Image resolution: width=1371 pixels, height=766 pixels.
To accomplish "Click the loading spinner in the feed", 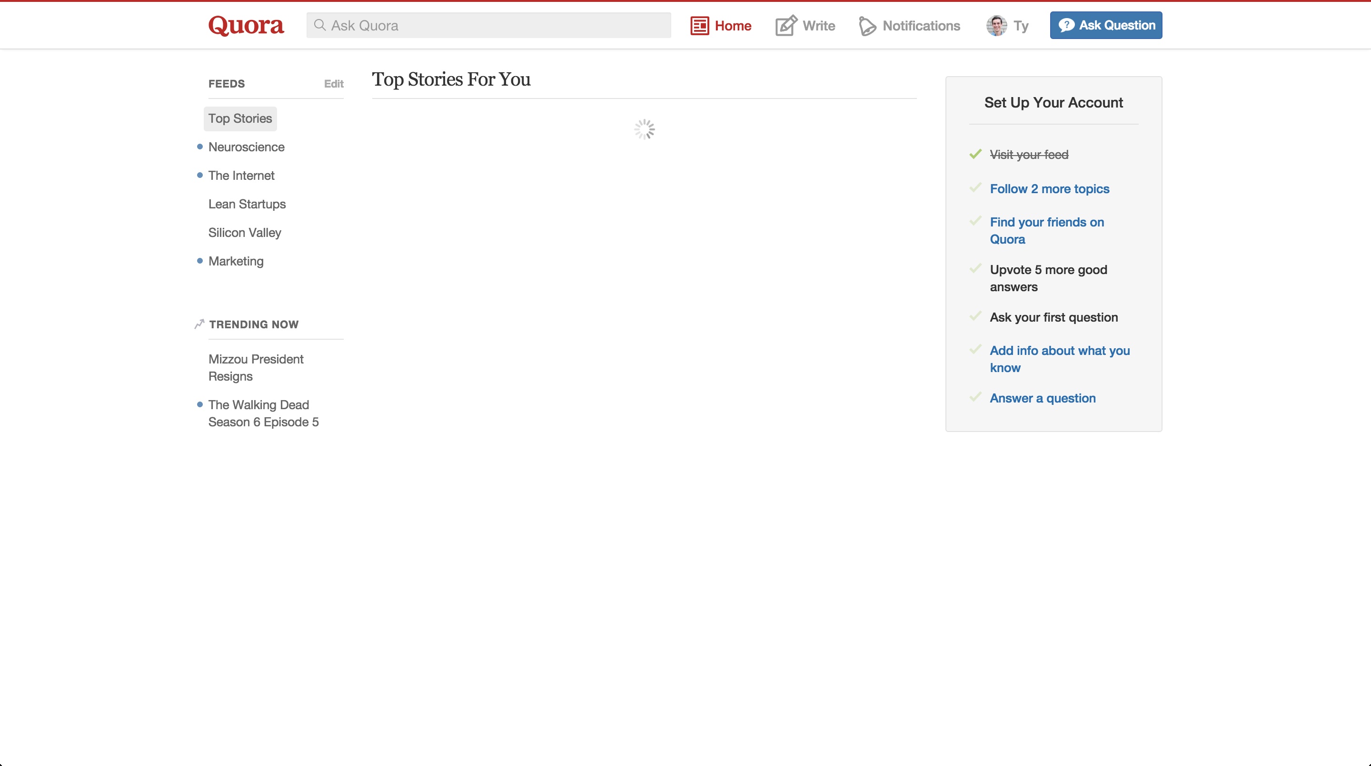I will [644, 129].
